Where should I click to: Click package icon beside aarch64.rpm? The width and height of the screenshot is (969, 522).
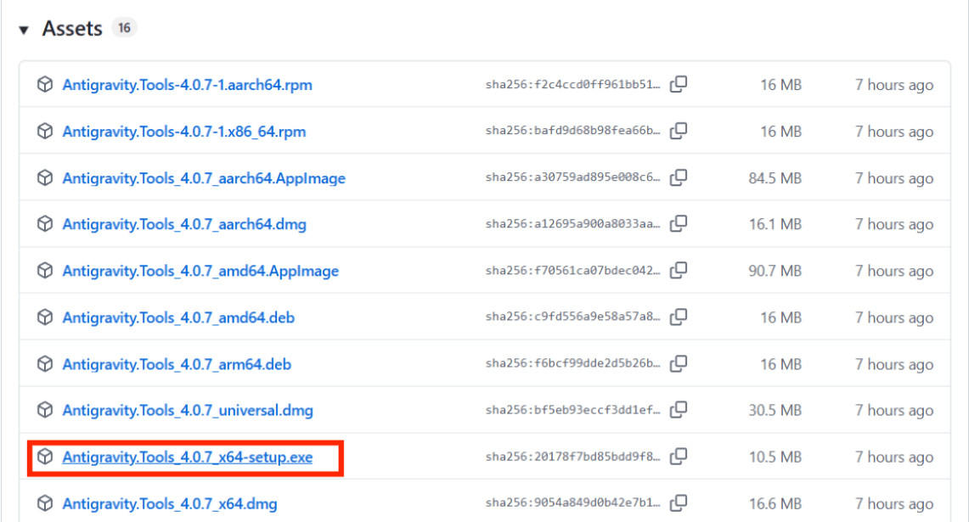click(44, 84)
